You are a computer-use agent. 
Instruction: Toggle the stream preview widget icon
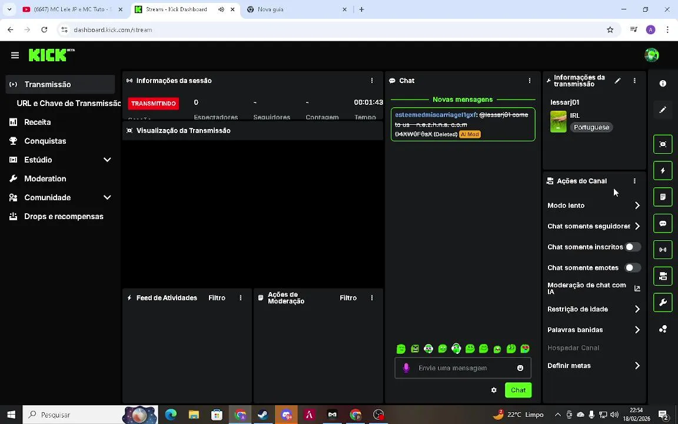point(663,144)
